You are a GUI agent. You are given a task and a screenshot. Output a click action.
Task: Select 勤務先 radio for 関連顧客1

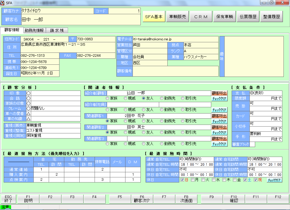162,121
